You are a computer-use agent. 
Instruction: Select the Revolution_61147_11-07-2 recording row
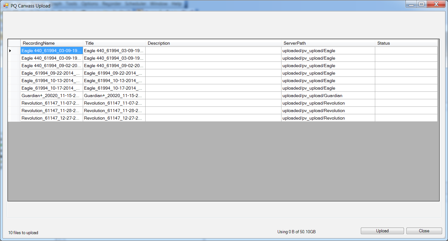point(51,103)
